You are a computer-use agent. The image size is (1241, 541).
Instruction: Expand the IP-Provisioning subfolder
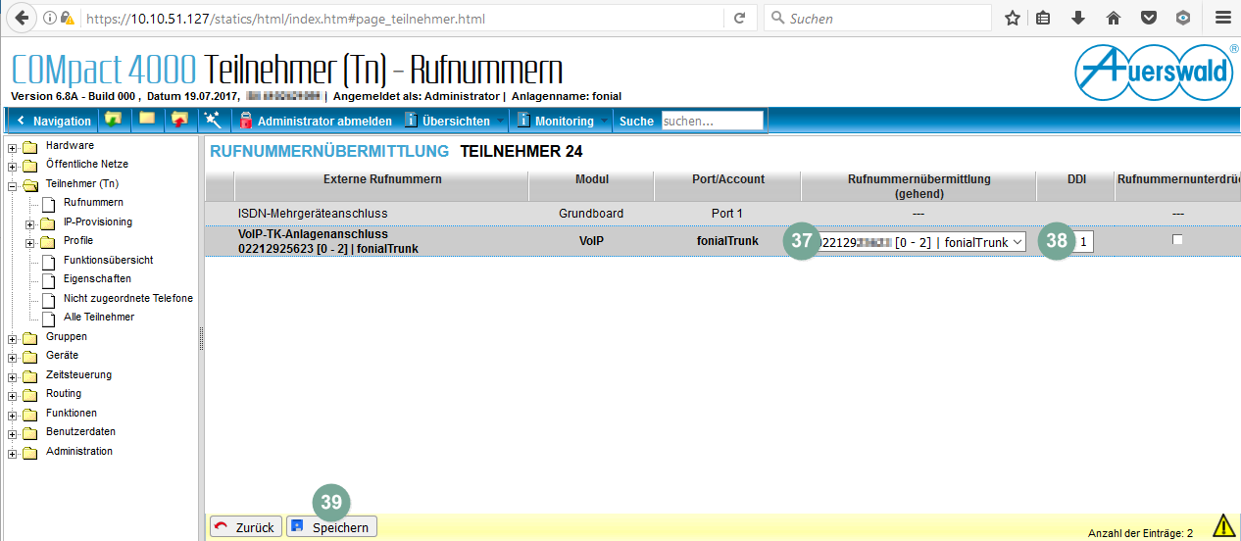point(31,224)
